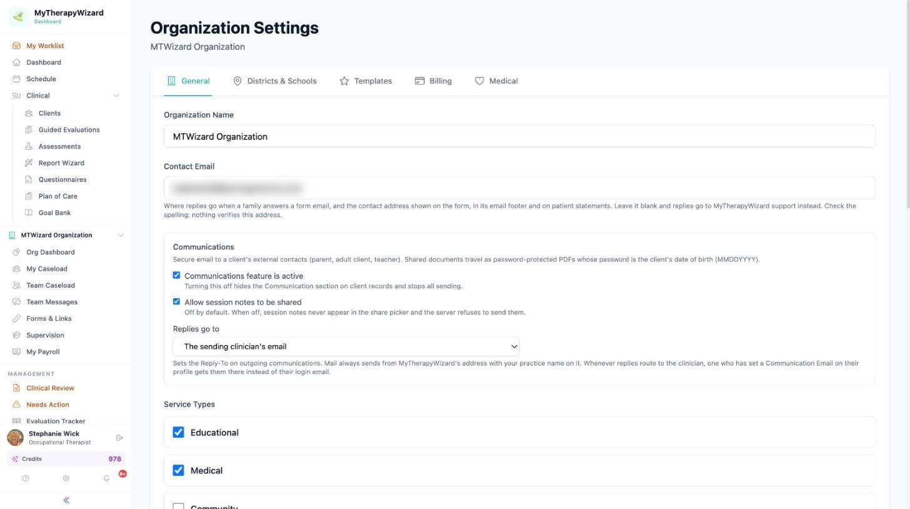This screenshot has height=509, width=910.
Task: Click the Questionnaires document icon
Action: tap(29, 179)
